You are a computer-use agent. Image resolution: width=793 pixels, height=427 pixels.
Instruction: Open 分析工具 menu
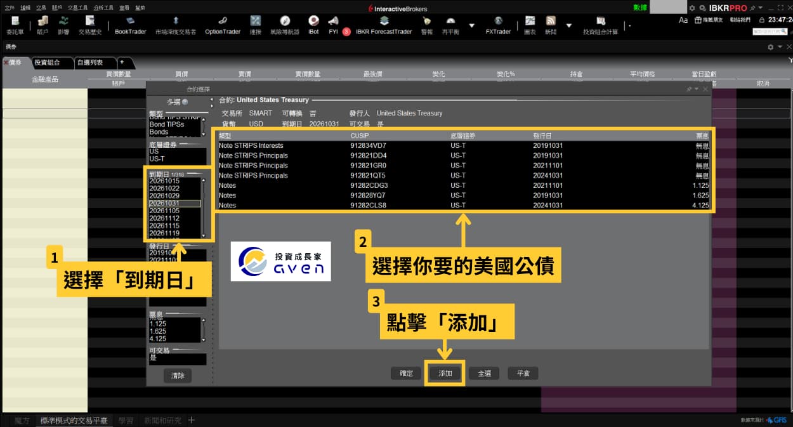tap(103, 8)
